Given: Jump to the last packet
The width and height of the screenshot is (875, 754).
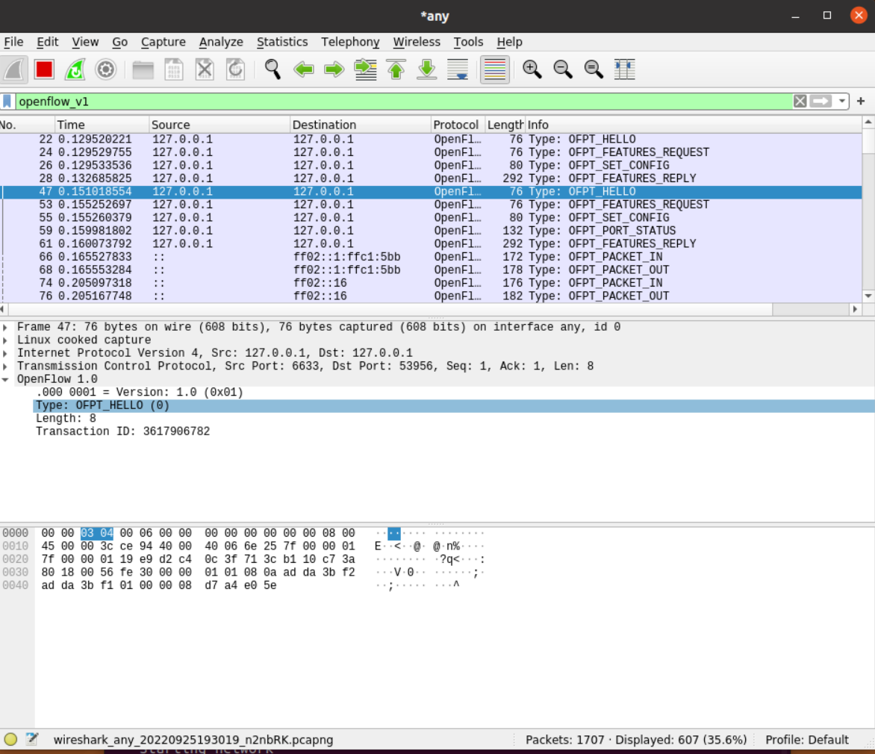Looking at the screenshot, I should coord(426,69).
